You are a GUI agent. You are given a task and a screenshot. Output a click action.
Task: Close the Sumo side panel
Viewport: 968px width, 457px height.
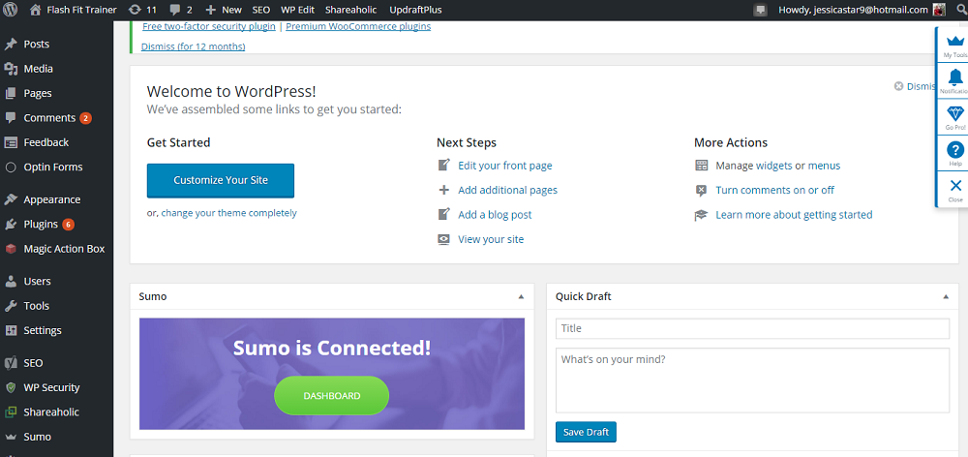click(x=954, y=190)
